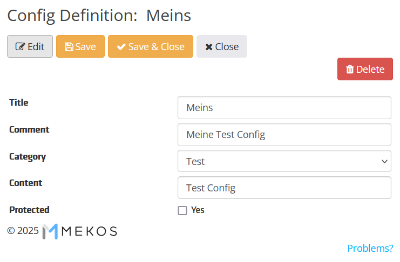Click the trash can Delete icon
Viewport: 400px width, 262px height.
click(350, 70)
